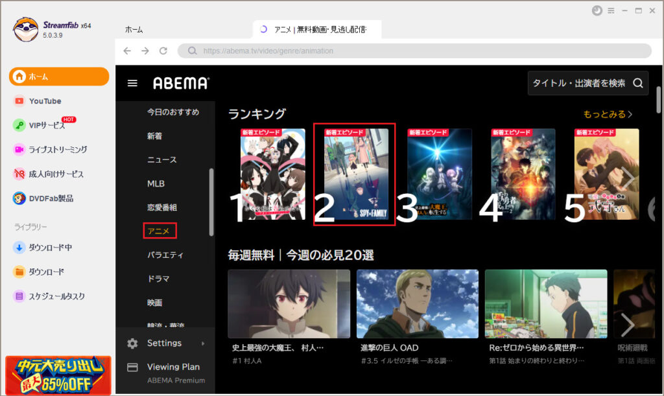Viewport: 664px width, 396px height.
Task: Open the ABEMA hamburger menu
Action: 132,84
